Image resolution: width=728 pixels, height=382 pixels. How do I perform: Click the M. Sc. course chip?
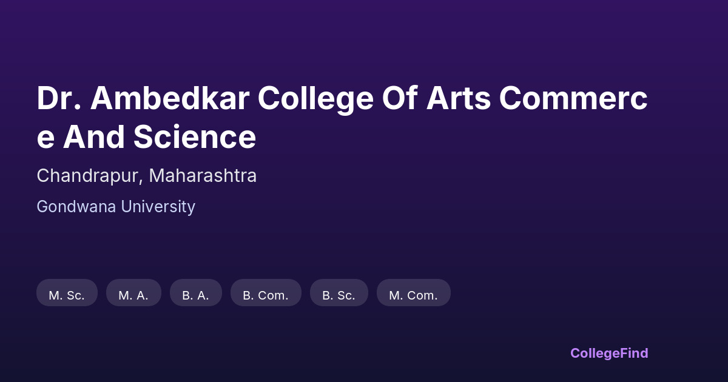point(67,295)
